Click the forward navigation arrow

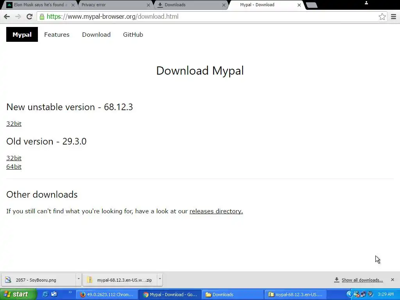[x=18, y=16]
